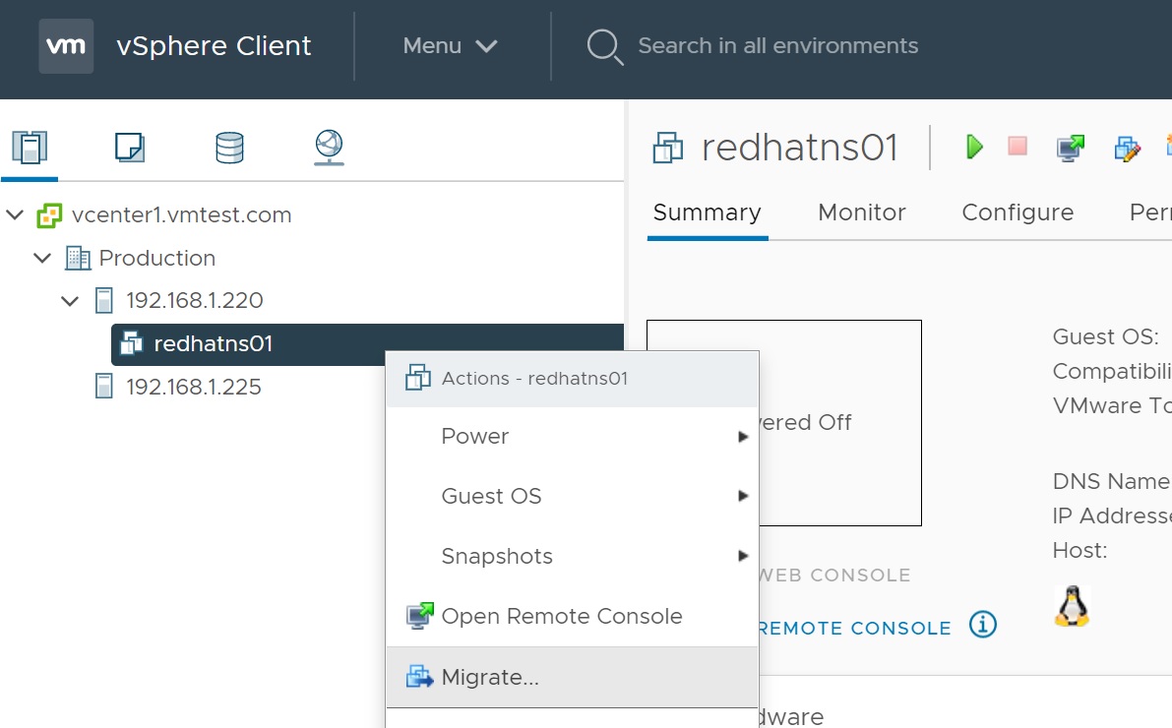Switch to VMs and Templates view

pyautogui.click(x=130, y=148)
